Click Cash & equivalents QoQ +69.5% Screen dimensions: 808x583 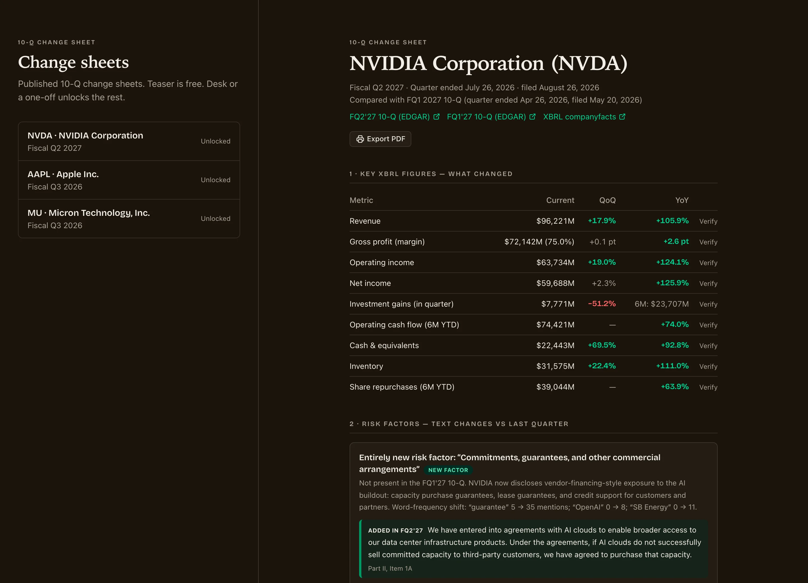[602, 345]
